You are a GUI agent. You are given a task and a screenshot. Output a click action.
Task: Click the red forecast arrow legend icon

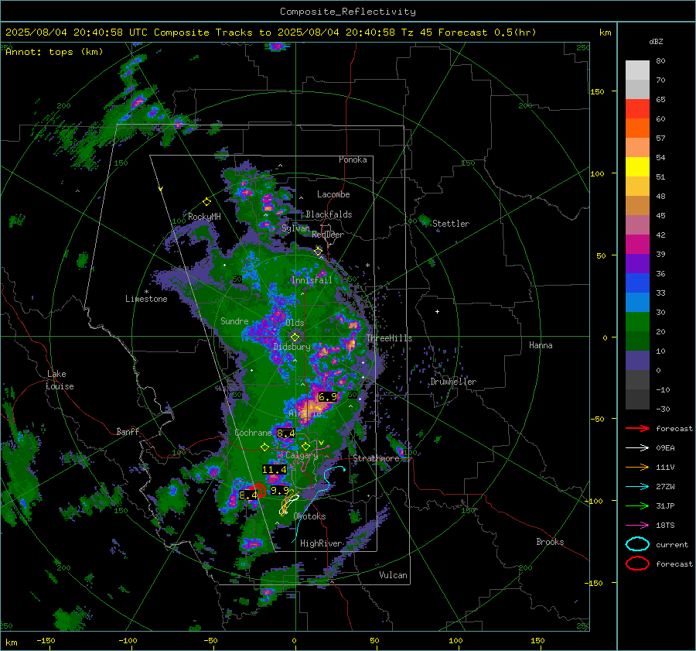pos(637,428)
